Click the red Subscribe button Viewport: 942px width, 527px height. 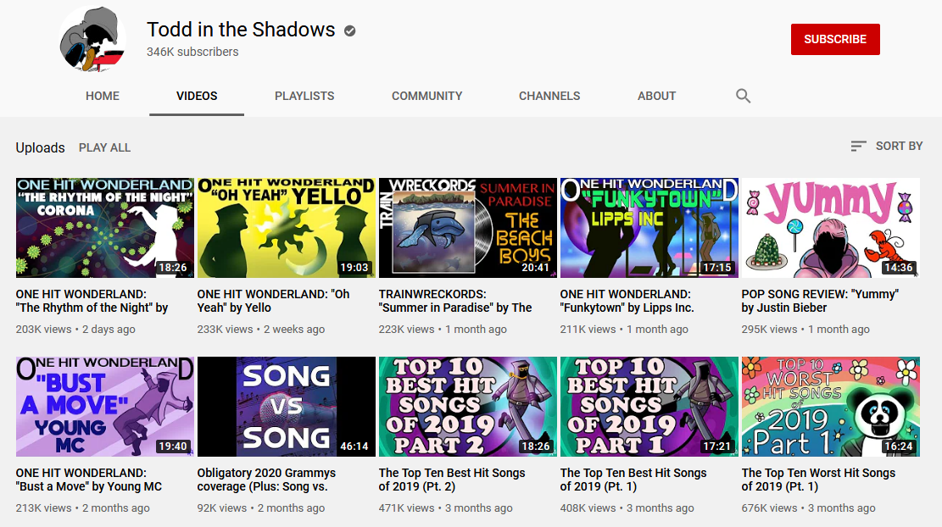[x=835, y=39]
